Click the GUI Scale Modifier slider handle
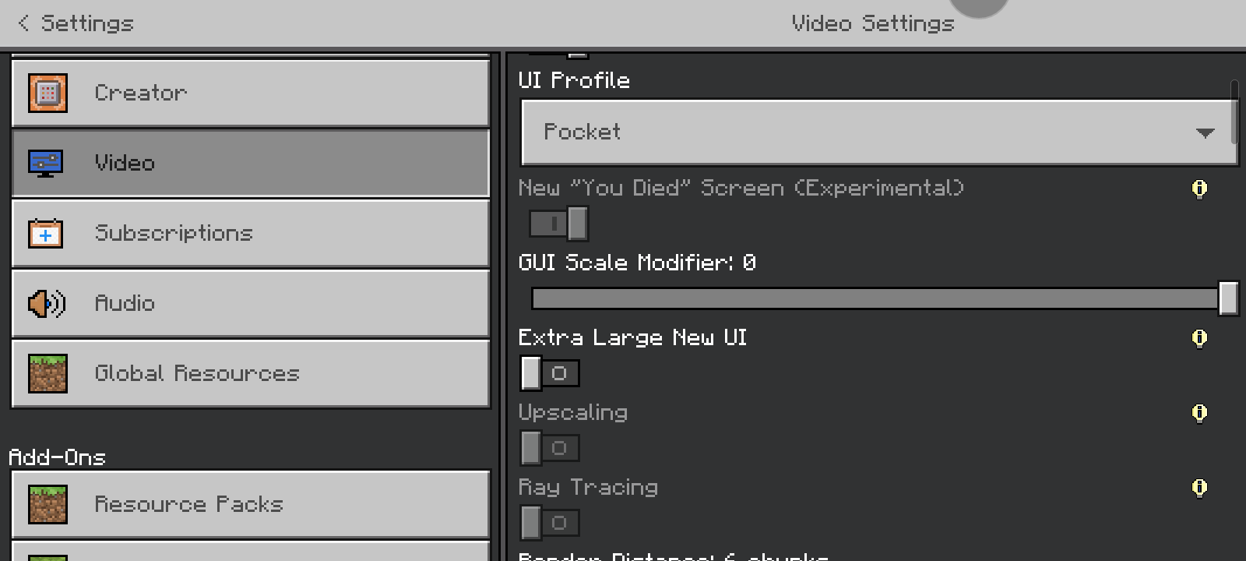This screenshot has width=1246, height=561. tap(1228, 298)
